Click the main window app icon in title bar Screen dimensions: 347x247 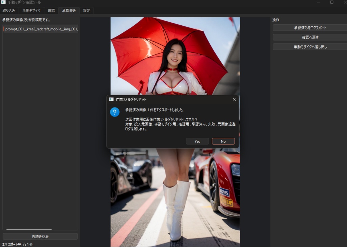point(3,2)
